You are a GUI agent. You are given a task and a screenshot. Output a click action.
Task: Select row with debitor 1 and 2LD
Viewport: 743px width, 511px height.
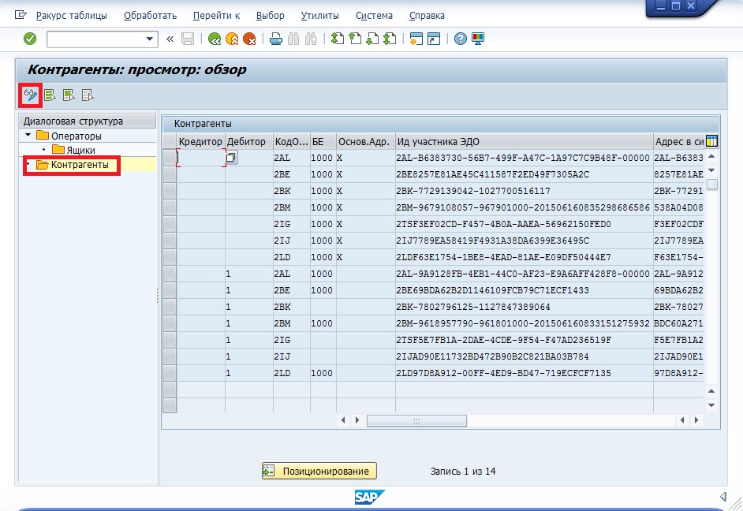(169, 372)
